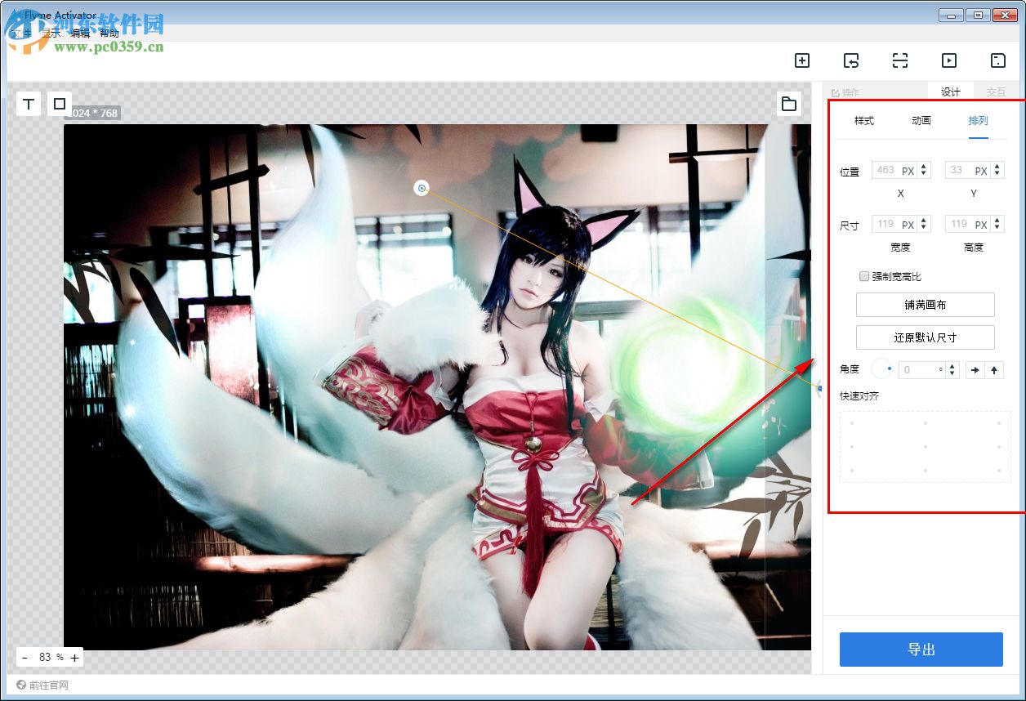Click the frame/scan selection toolbar icon
This screenshot has height=701, width=1026.
(x=900, y=60)
